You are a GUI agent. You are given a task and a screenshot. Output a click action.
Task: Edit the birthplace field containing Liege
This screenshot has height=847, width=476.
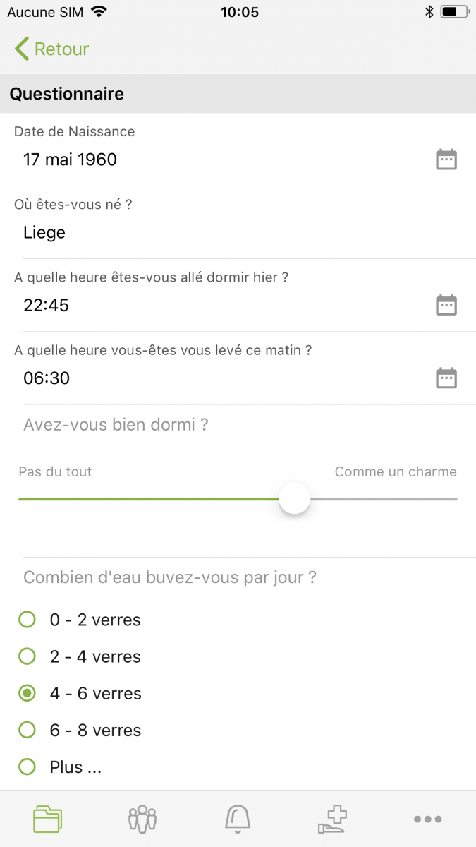point(212,232)
